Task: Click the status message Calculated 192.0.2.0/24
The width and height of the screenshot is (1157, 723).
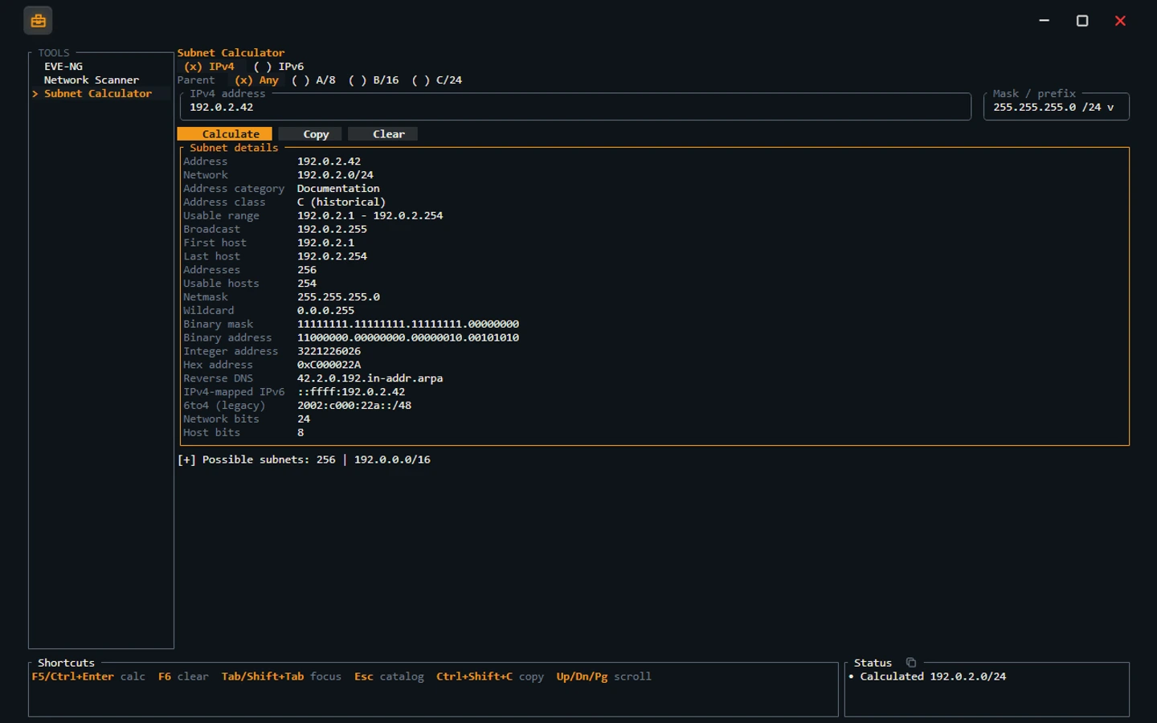Action: (x=933, y=676)
